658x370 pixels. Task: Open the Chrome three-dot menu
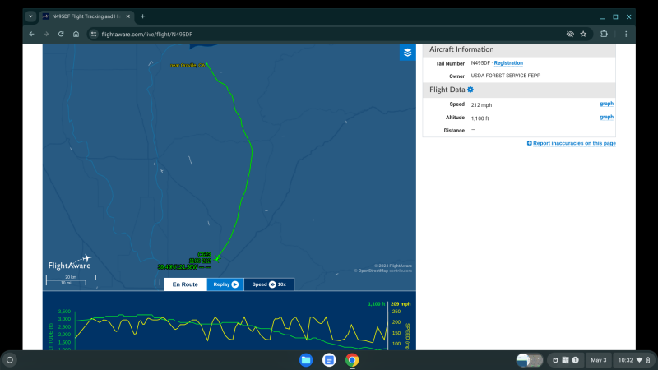[x=625, y=34]
